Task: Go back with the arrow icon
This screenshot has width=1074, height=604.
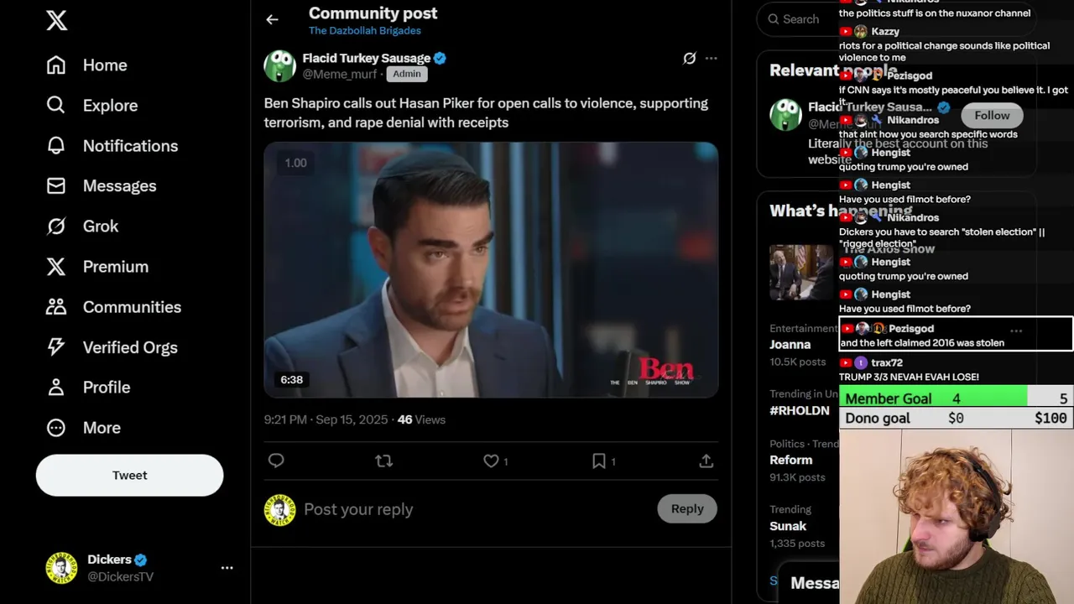Action: [272, 19]
